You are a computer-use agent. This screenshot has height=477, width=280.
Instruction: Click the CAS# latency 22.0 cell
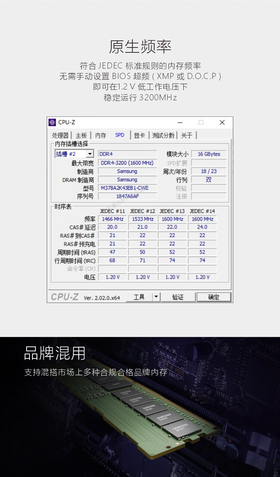click(x=172, y=227)
